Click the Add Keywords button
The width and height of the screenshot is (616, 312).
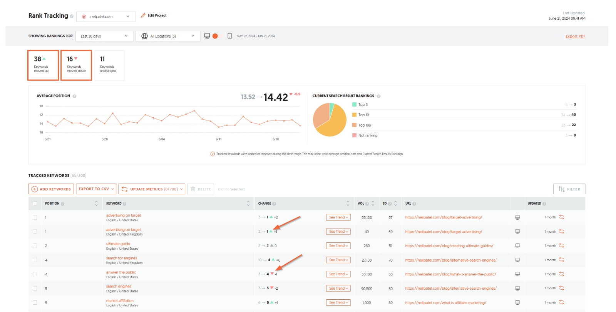[x=50, y=189]
